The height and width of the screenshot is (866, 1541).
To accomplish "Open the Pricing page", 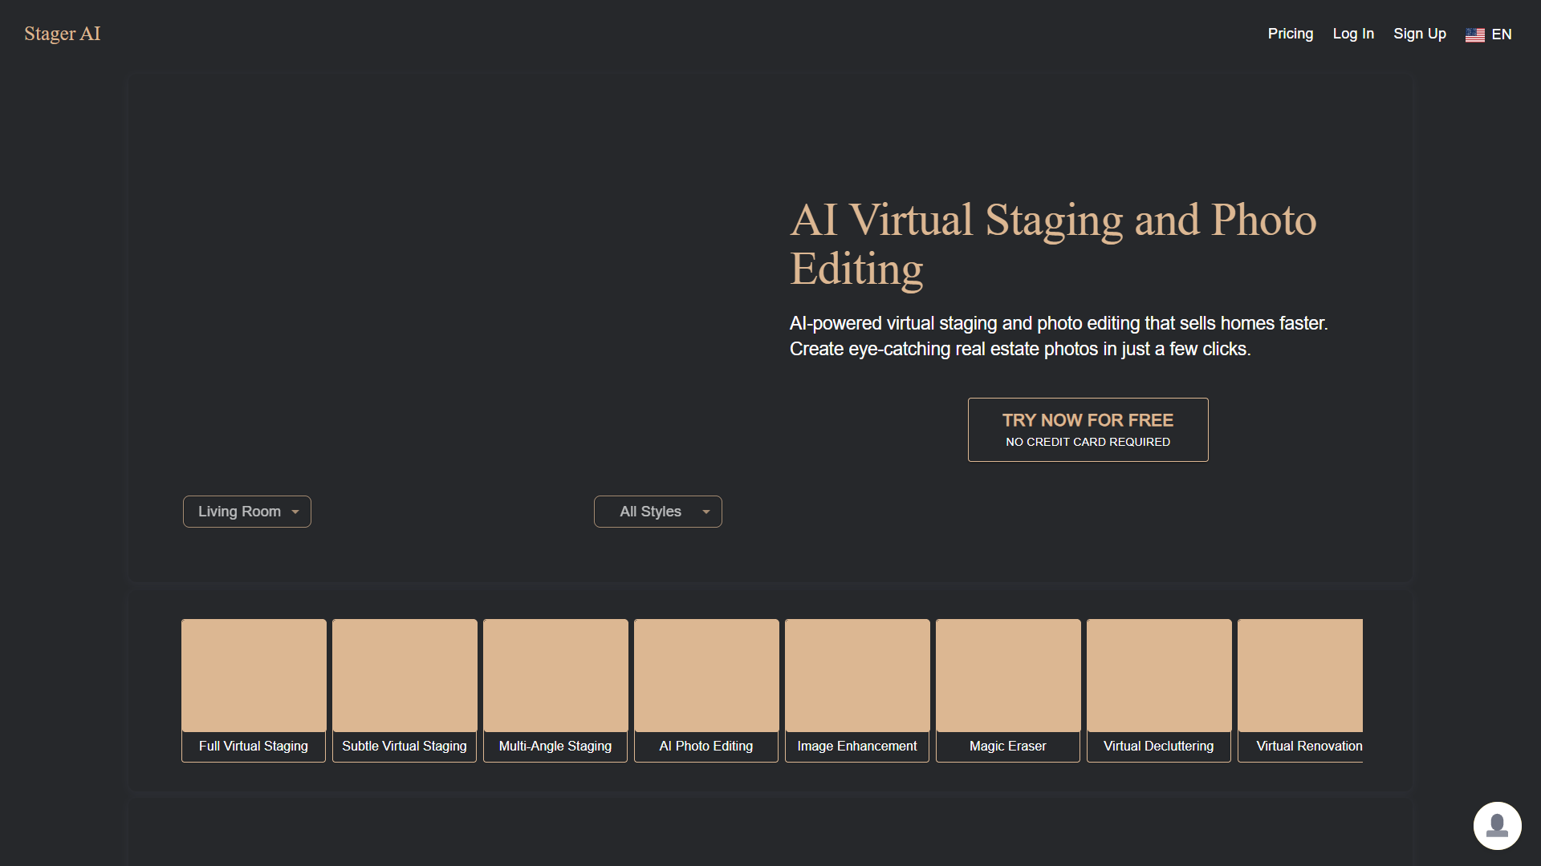I will pyautogui.click(x=1291, y=34).
